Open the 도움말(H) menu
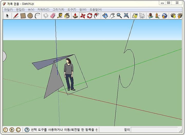The height and width of the screenshot is (135, 185). pos(96,9)
